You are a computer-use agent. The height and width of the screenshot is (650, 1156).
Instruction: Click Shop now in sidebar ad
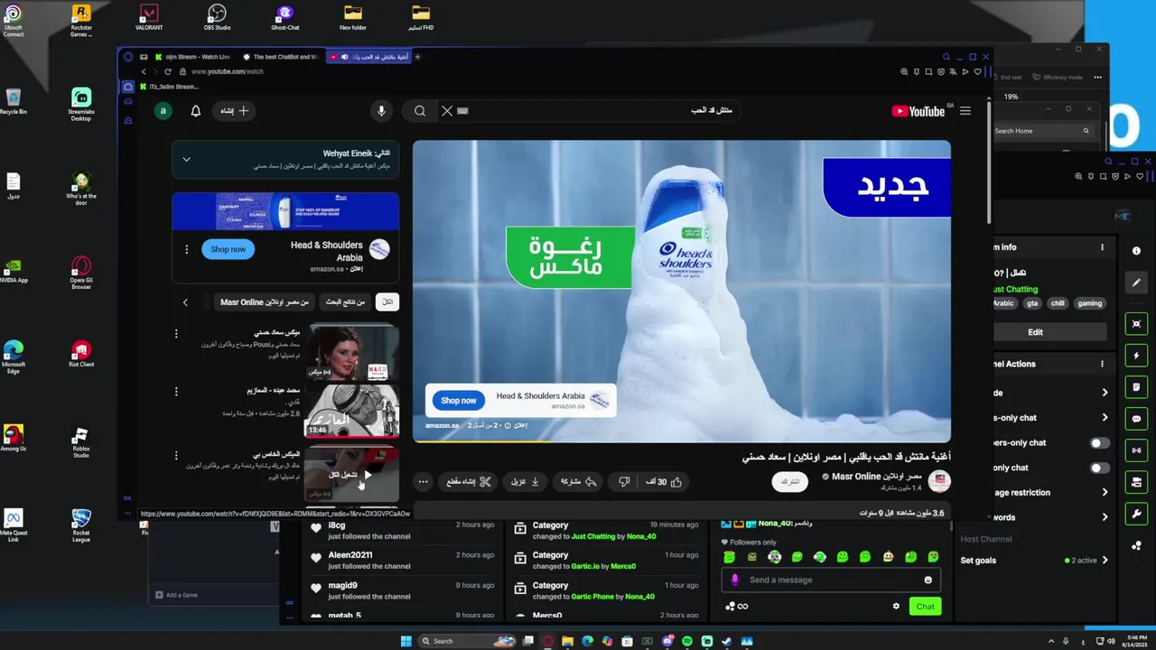pos(228,249)
